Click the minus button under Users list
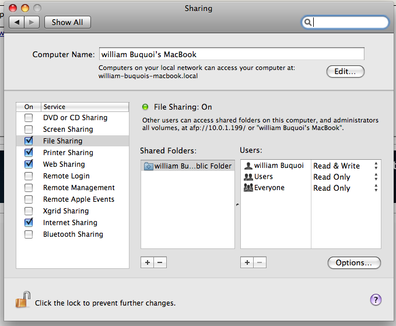The height and width of the screenshot is (326, 396). coord(260,262)
